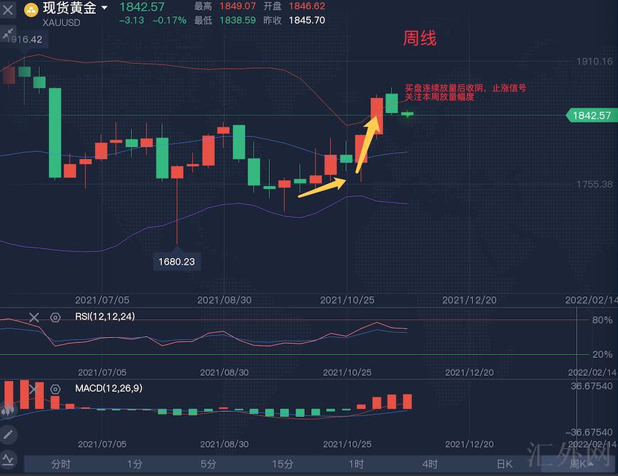618x476 pixels.
Task: Open the indicators line-chart icon
Action: [8, 459]
